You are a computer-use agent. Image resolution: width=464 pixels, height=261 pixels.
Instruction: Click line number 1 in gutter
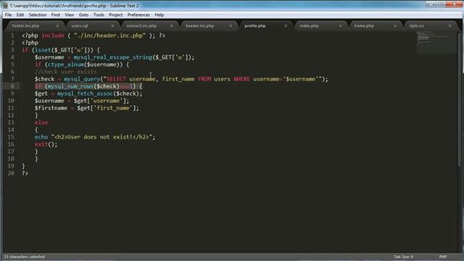(x=12, y=36)
